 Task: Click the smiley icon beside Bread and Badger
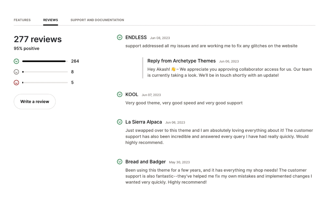point(119,161)
